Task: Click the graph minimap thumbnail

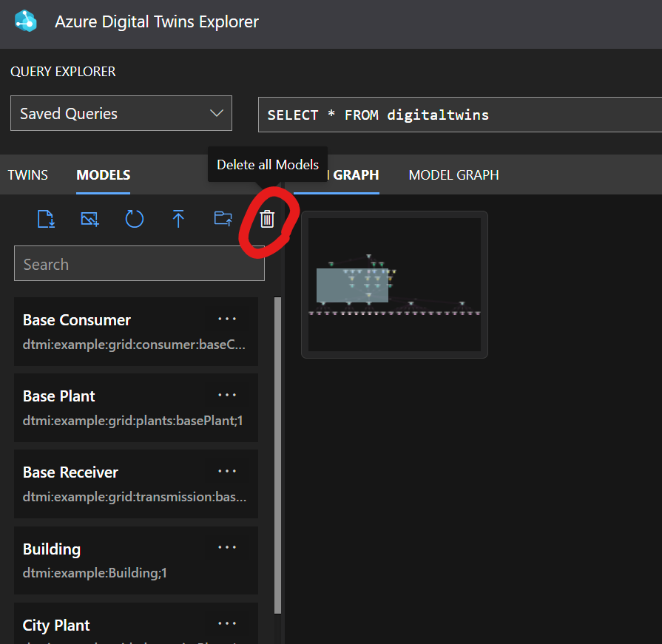Action: coord(394,285)
